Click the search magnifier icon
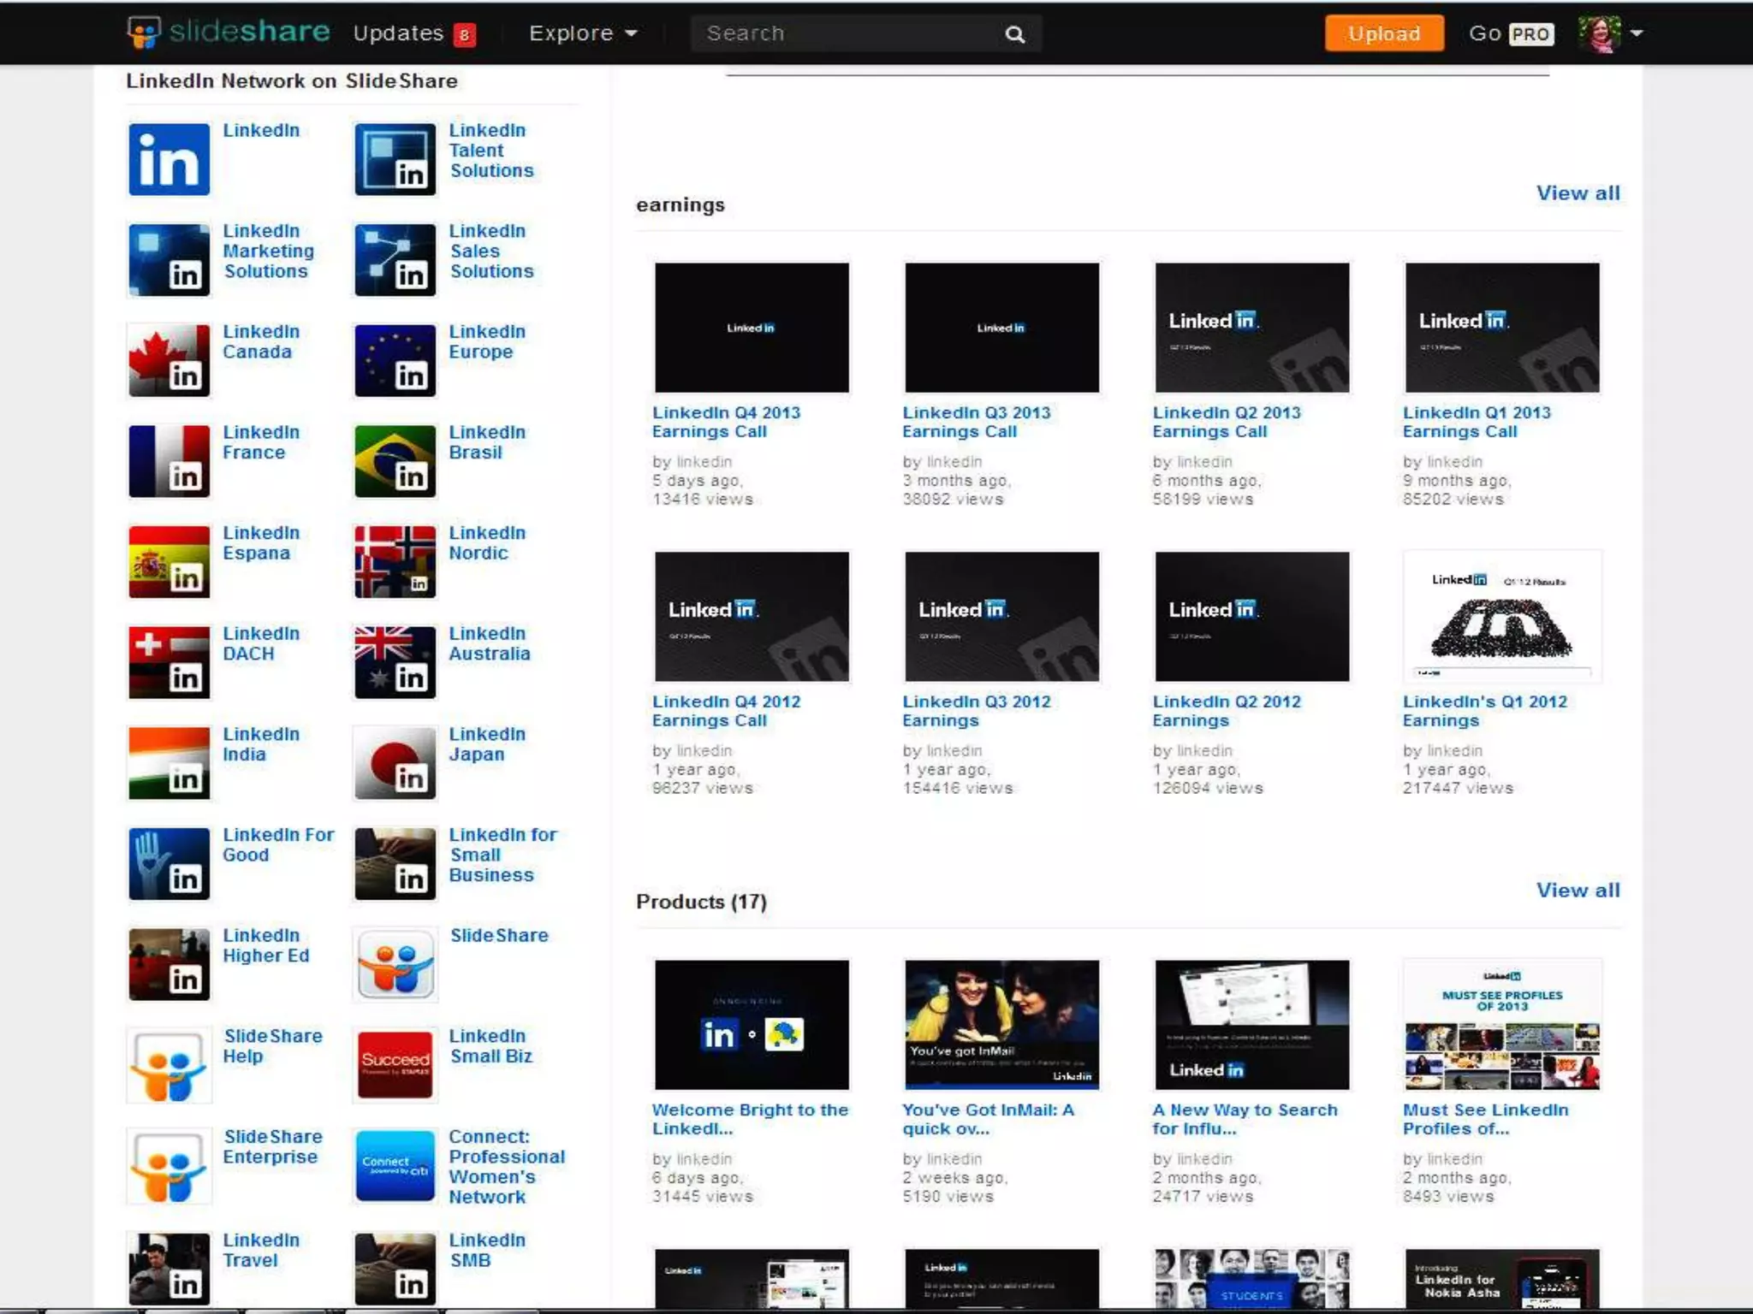1753x1314 pixels. tap(1014, 34)
